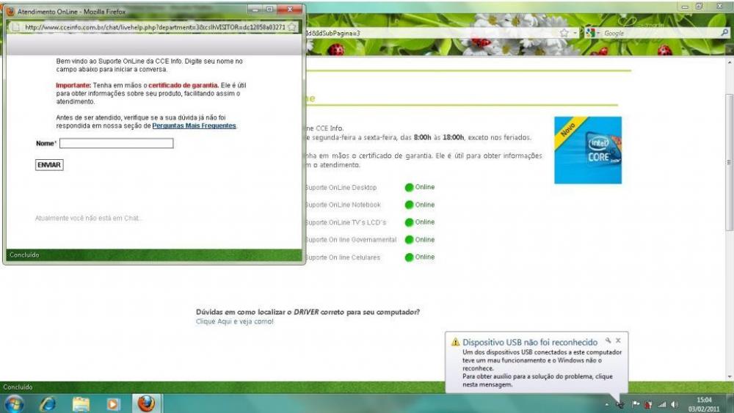Image resolution: width=734 pixels, height=413 pixels.
Task: Open the USB notification's wrench settings icon
Action: (x=608, y=341)
